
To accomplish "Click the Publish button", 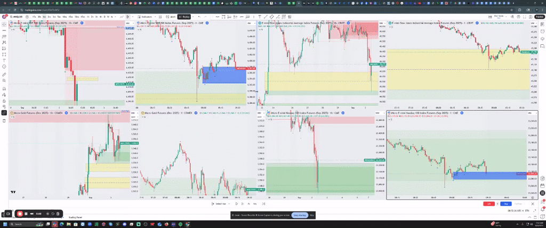I will (539, 17).
